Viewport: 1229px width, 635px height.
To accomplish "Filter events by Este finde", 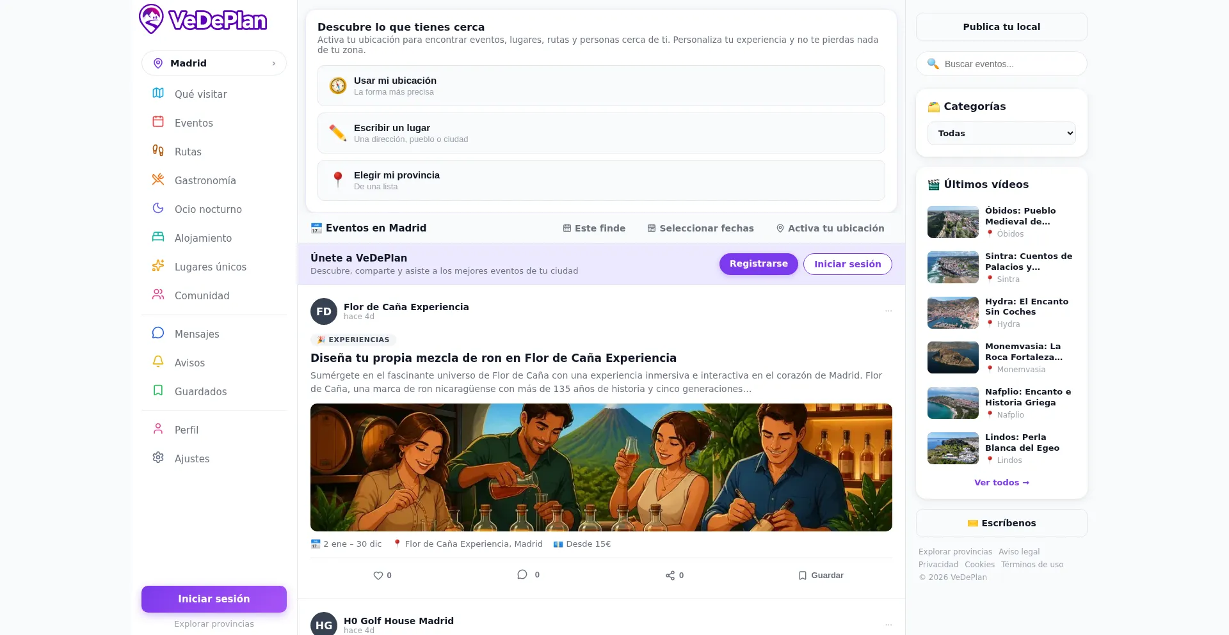I will pyautogui.click(x=594, y=228).
